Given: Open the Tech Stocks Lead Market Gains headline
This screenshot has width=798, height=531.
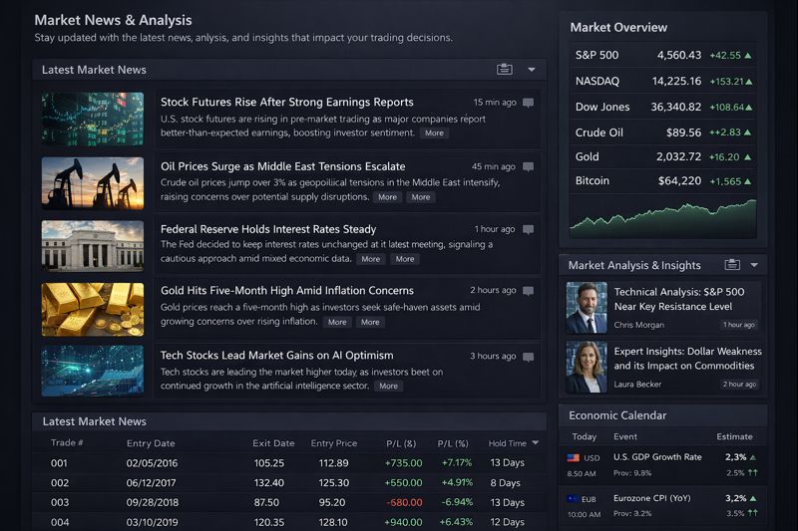Looking at the screenshot, I should 277,356.
